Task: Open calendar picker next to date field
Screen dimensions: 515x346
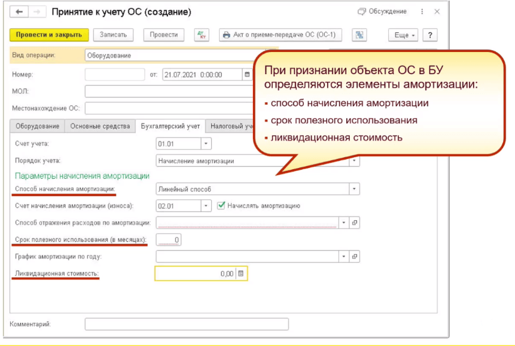Action: 246,75
